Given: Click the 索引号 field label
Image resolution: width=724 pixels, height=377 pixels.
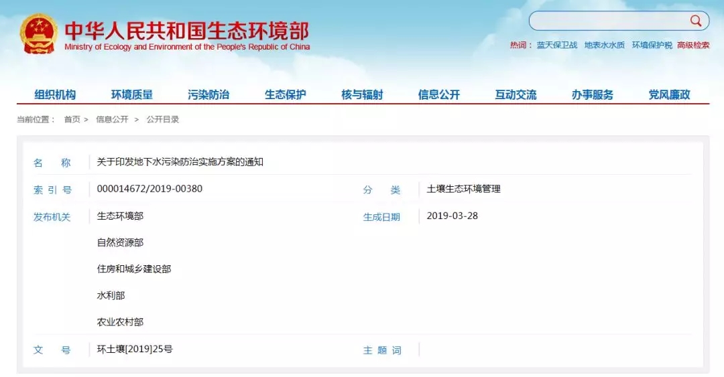Looking at the screenshot, I should point(52,190).
